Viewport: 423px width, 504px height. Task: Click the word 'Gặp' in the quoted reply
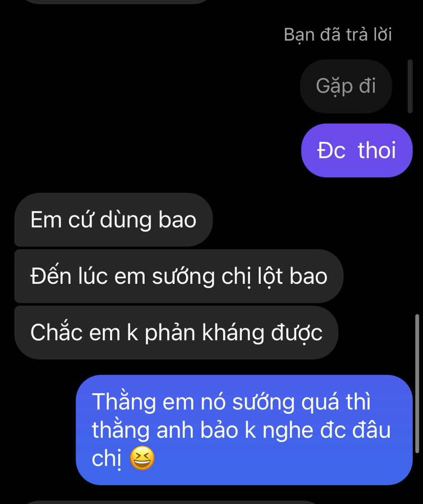(x=334, y=86)
